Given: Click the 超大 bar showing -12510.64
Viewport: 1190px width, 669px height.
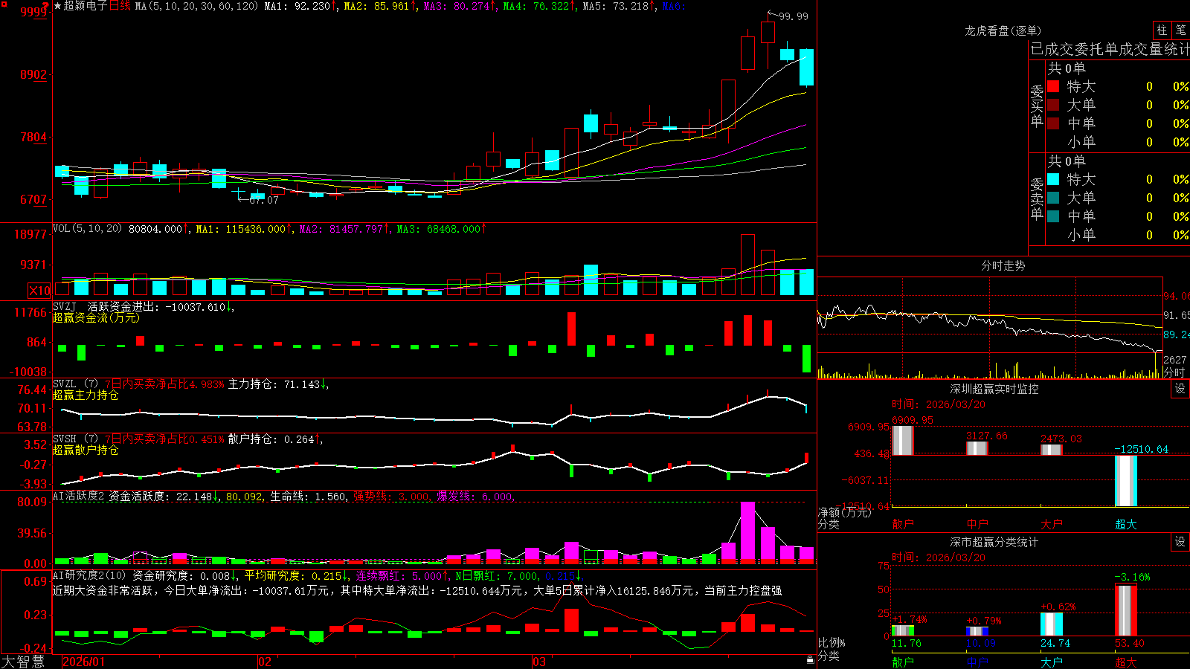Looking at the screenshot, I should point(1126,481).
